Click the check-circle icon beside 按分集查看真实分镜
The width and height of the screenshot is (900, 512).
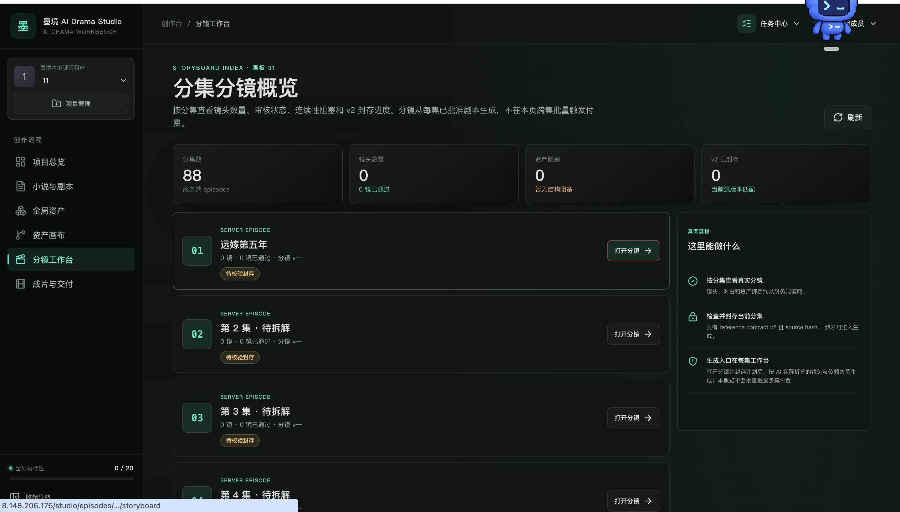(693, 281)
